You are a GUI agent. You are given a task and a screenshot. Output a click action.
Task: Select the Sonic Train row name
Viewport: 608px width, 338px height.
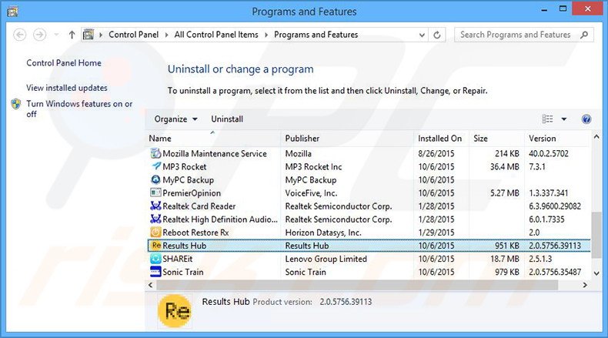tap(182, 272)
